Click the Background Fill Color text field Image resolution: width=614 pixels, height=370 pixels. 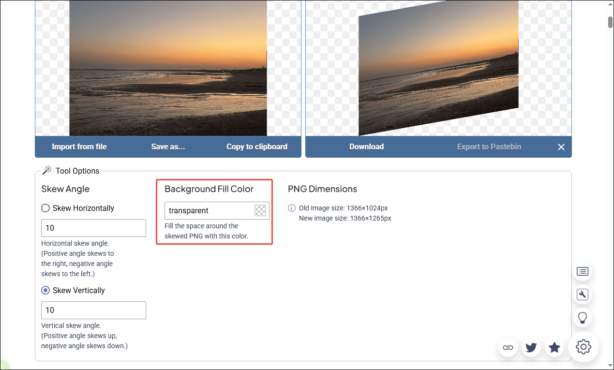(208, 210)
